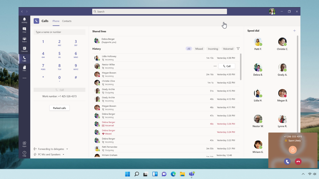Open Files from the sidebar
This screenshot has height=179, width=319.
(x=24, y=68)
